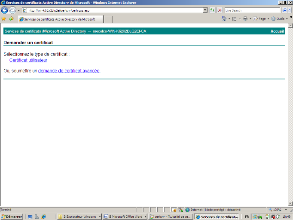Open a new blank tab
The image size is (293, 220).
coord(108,19)
